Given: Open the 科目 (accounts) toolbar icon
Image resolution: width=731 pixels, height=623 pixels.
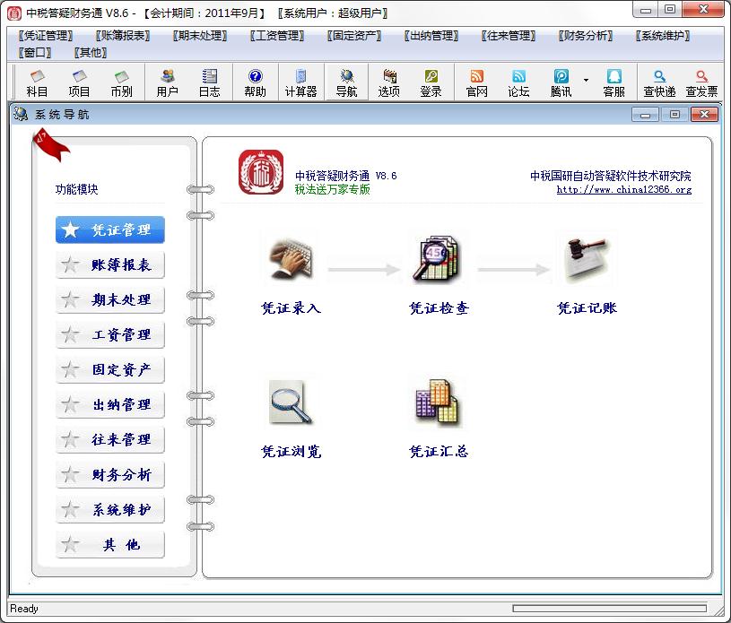Looking at the screenshot, I should (x=37, y=83).
